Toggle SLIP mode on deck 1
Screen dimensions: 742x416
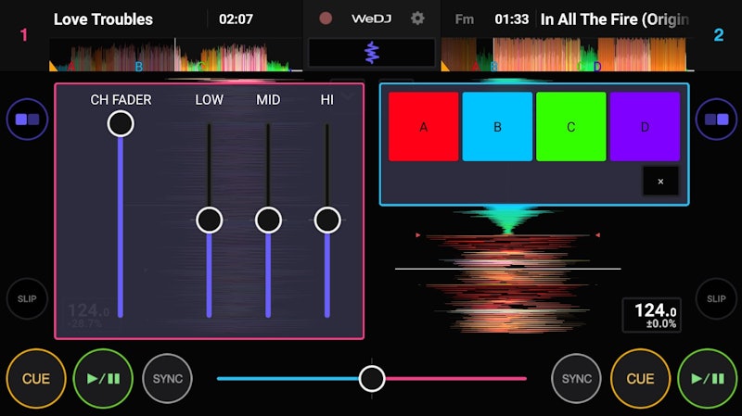tap(27, 298)
